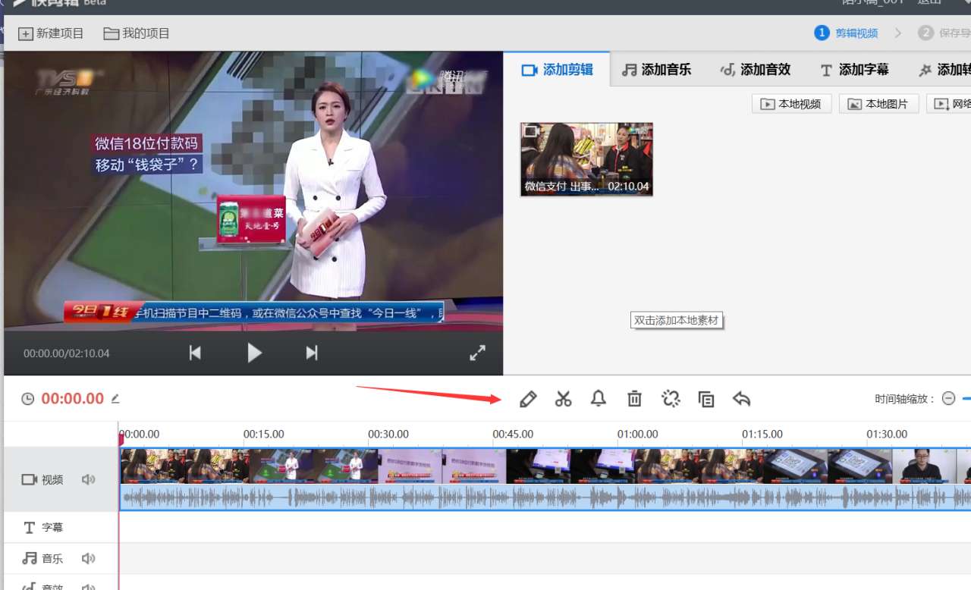Click audio waveform of the video track
The height and width of the screenshot is (590, 971).
coord(545,497)
